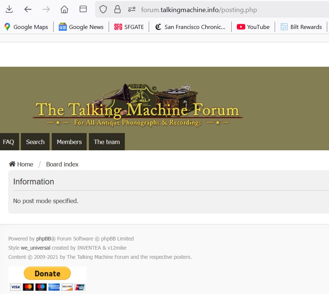Screen dimensions: 329x294
Task: Open the Google News bookmark
Action: (81, 27)
